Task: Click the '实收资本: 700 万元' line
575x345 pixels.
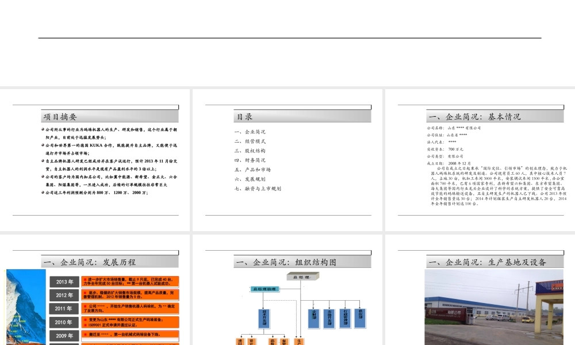Action: pyautogui.click(x=445, y=149)
